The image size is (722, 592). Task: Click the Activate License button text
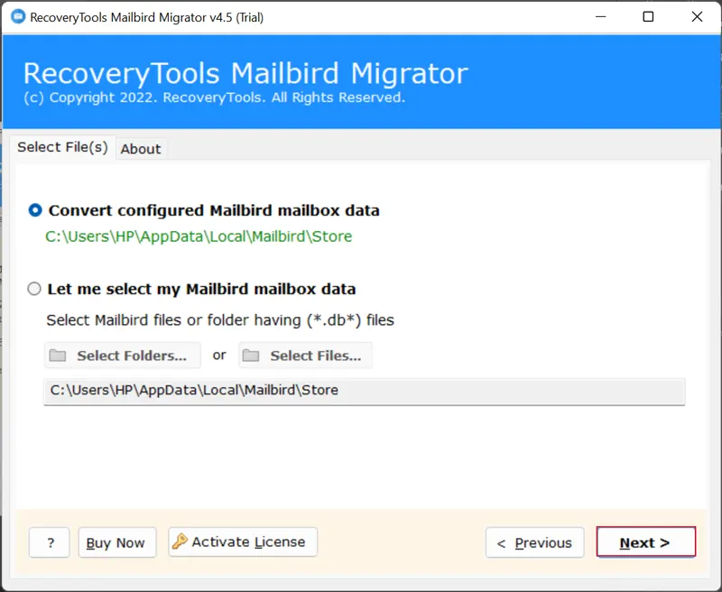248,542
